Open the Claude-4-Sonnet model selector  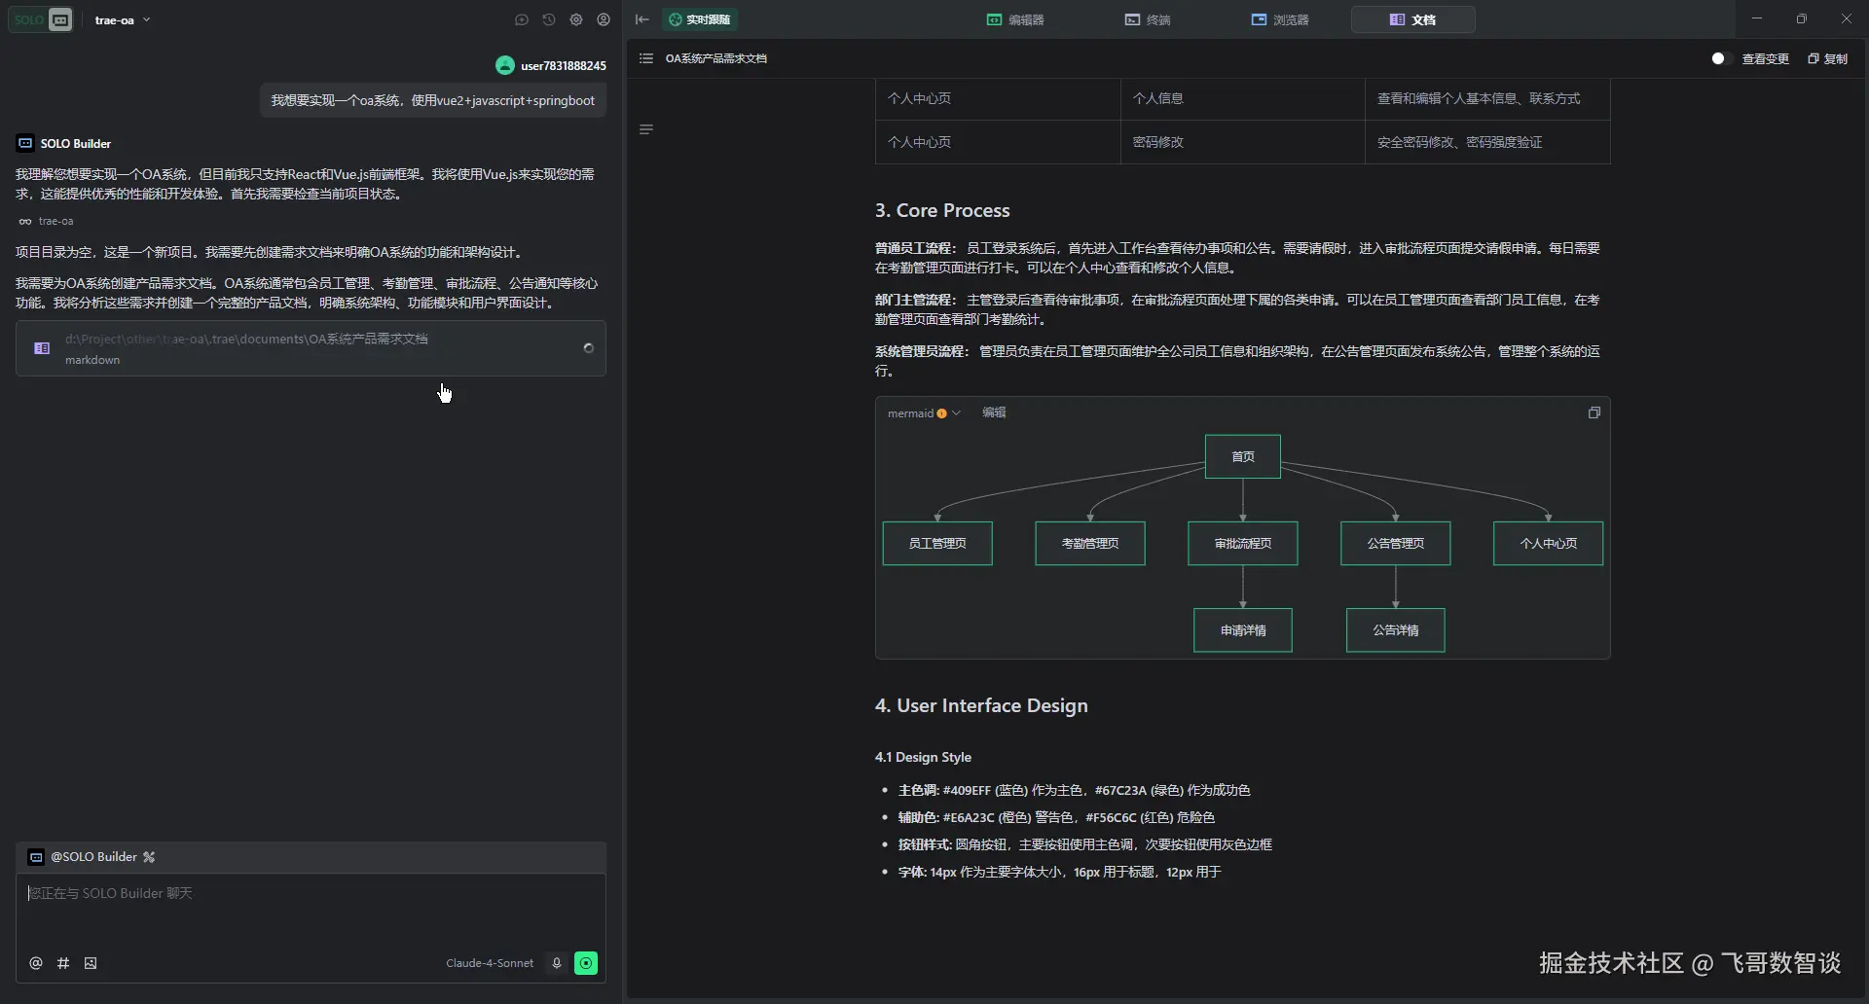point(490,963)
